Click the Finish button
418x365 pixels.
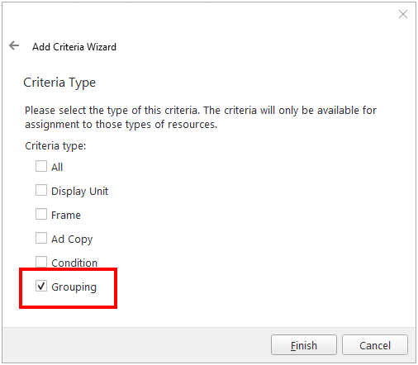tap(304, 345)
